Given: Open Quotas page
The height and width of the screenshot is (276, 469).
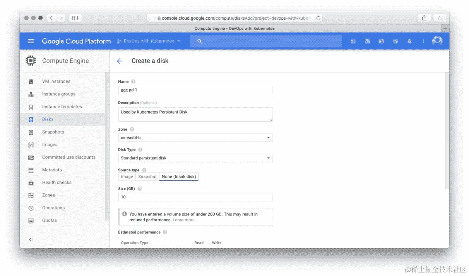Looking at the screenshot, I should tap(50, 221).
